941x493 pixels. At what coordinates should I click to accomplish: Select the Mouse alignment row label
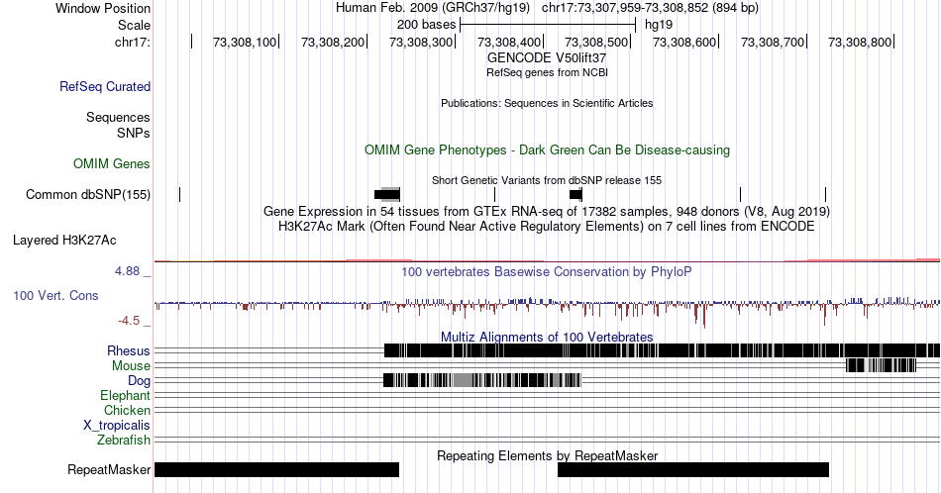click(x=131, y=366)
